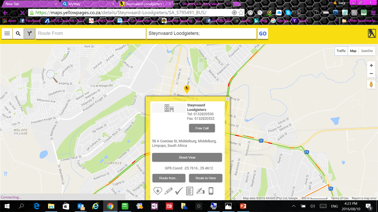Click the GO button

[x=262, y=33]
